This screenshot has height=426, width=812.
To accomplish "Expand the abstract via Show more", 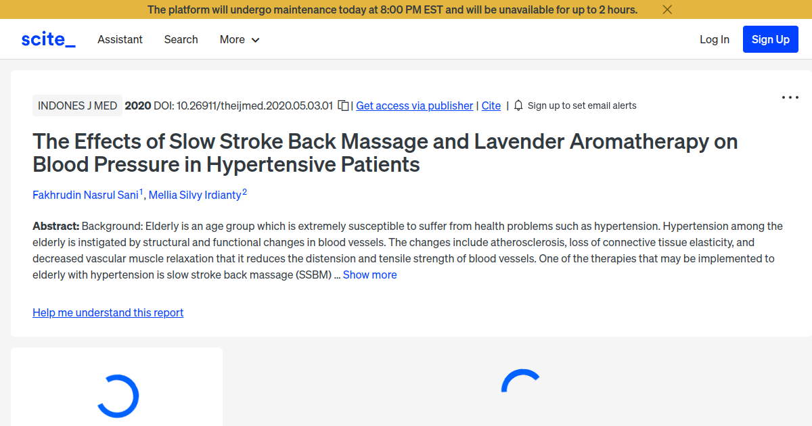I will [369, 275].
